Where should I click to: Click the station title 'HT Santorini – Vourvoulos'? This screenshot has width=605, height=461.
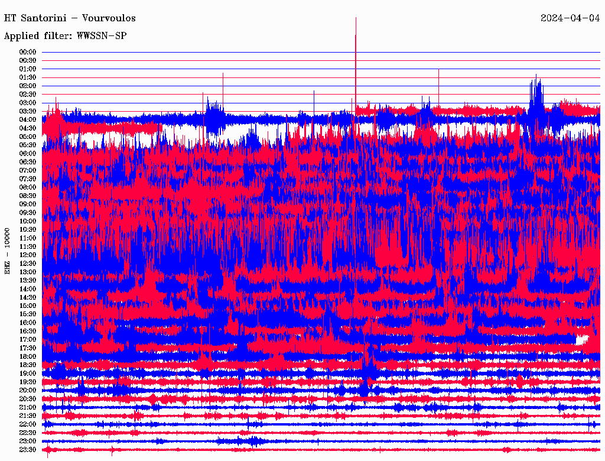[70, 18]
